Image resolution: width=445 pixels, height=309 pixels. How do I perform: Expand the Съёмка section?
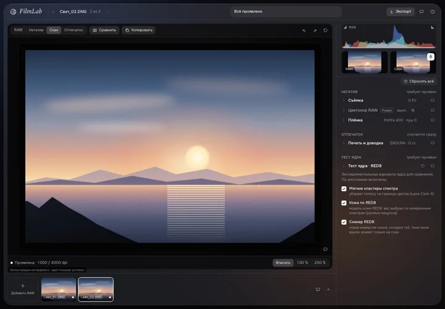pos(344,101)
